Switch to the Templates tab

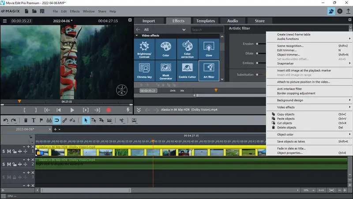tap(205, 21)
